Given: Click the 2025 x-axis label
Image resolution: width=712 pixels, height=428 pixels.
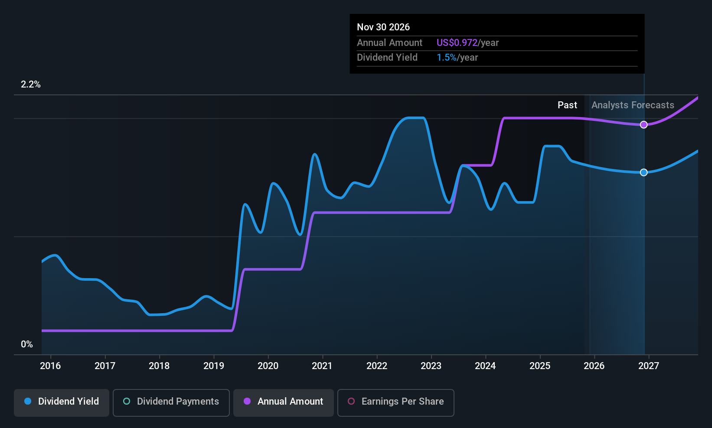Looking at the screenshot, I should pos(540,366).
